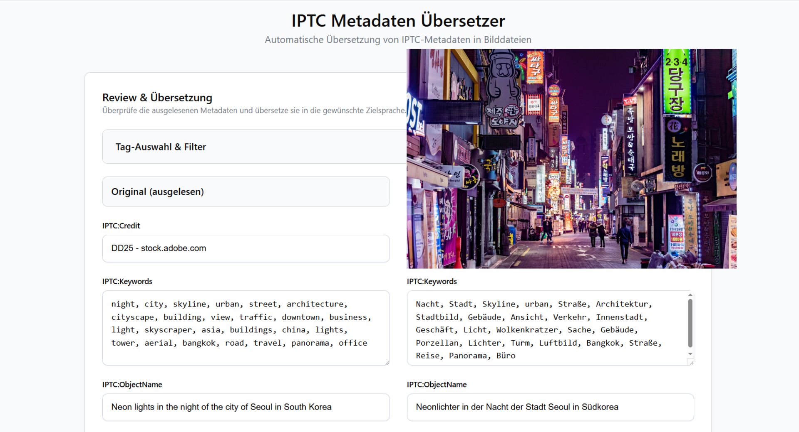The width and height of the screenshot is (799, 432).
Task: Click the IPTC:Credit field label
Action: 121,226
